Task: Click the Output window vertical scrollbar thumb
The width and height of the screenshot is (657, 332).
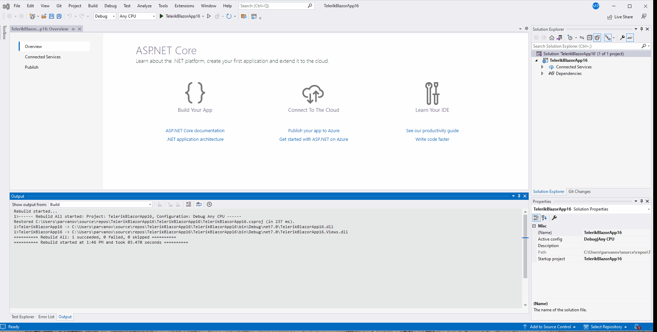Action: tap(525, 246)
